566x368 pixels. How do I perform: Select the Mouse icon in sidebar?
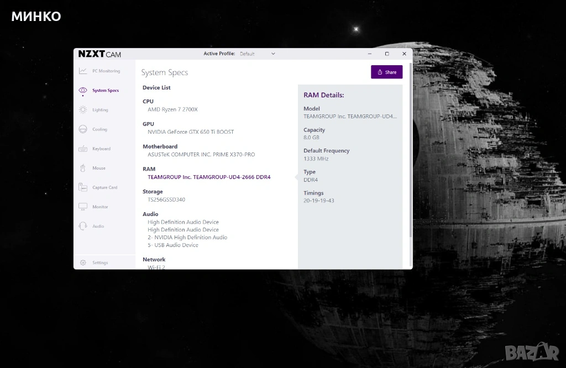83,168
